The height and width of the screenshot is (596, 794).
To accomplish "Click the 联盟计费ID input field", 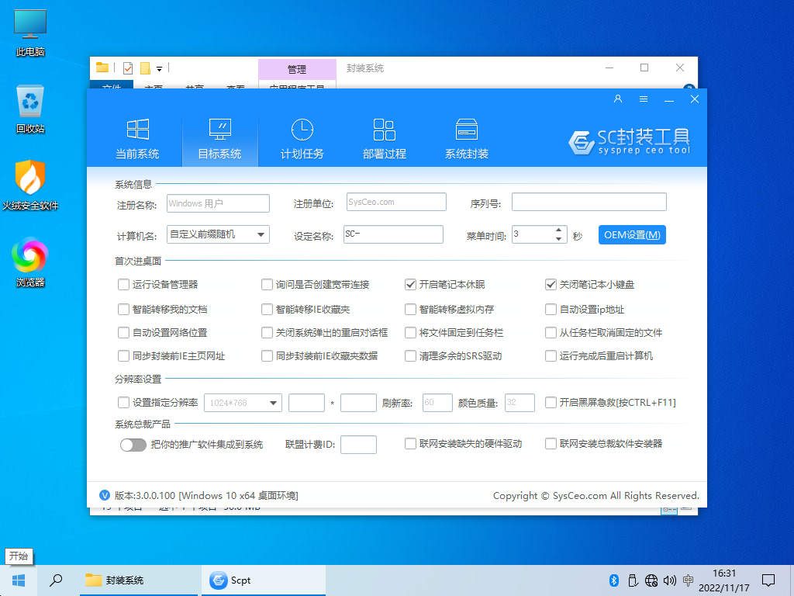I will (x=358, y=445).
